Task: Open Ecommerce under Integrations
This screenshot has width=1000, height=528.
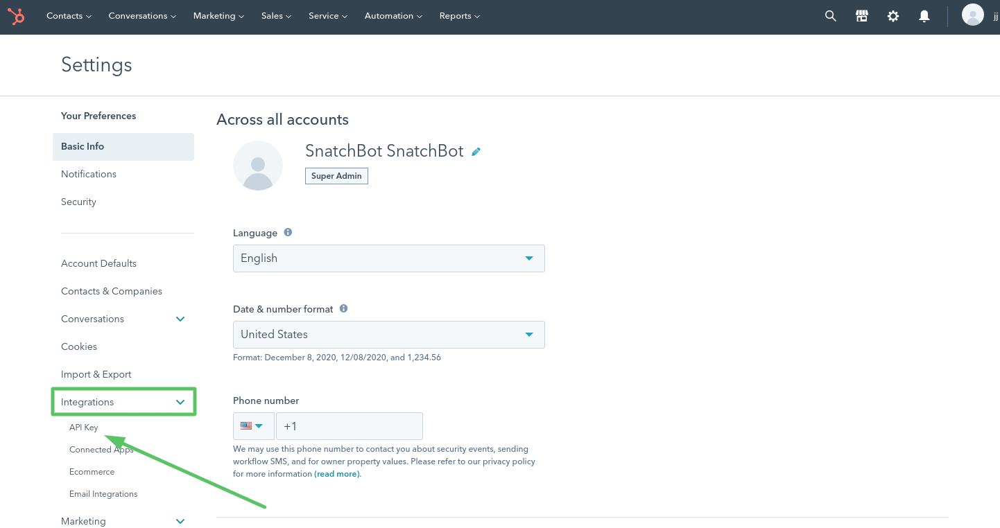Action: (92, 472)
